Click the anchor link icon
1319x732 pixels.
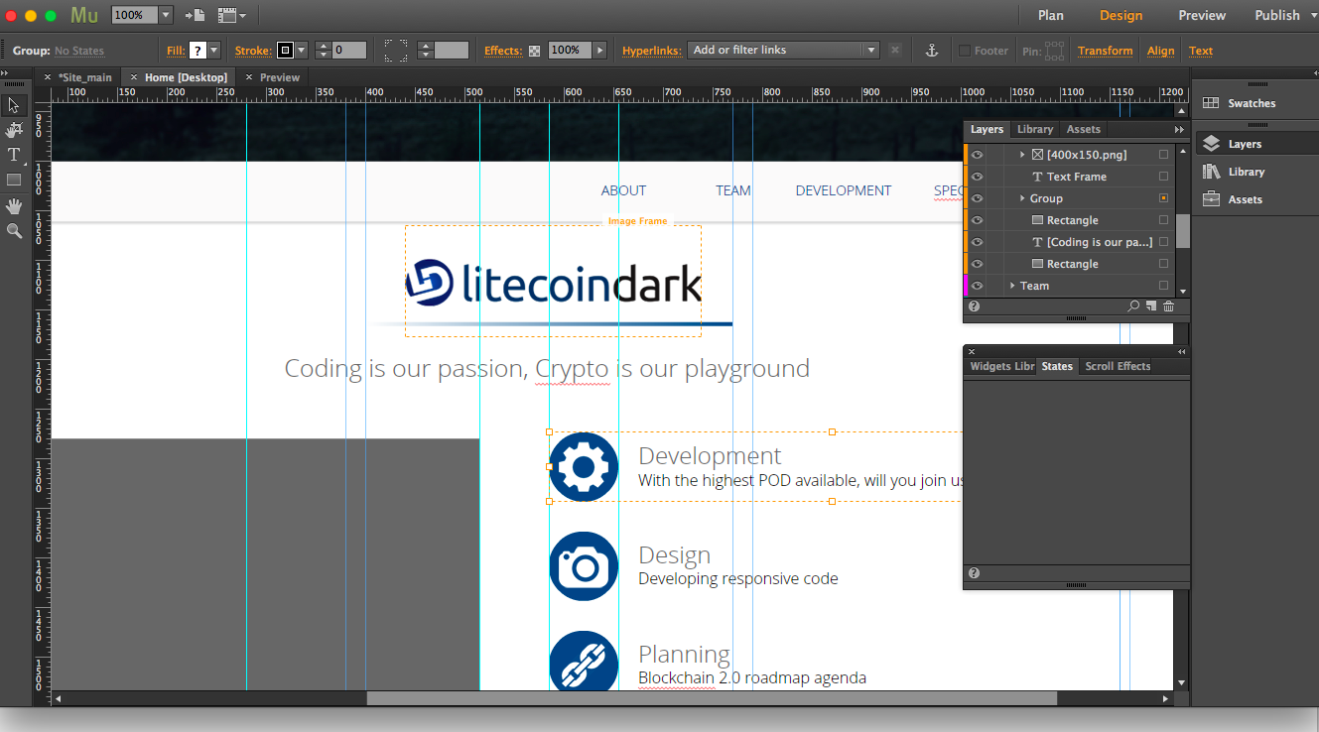coord(932,51)
